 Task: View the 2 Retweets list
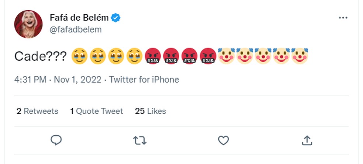pyautogui.click(x=37, y=111)
